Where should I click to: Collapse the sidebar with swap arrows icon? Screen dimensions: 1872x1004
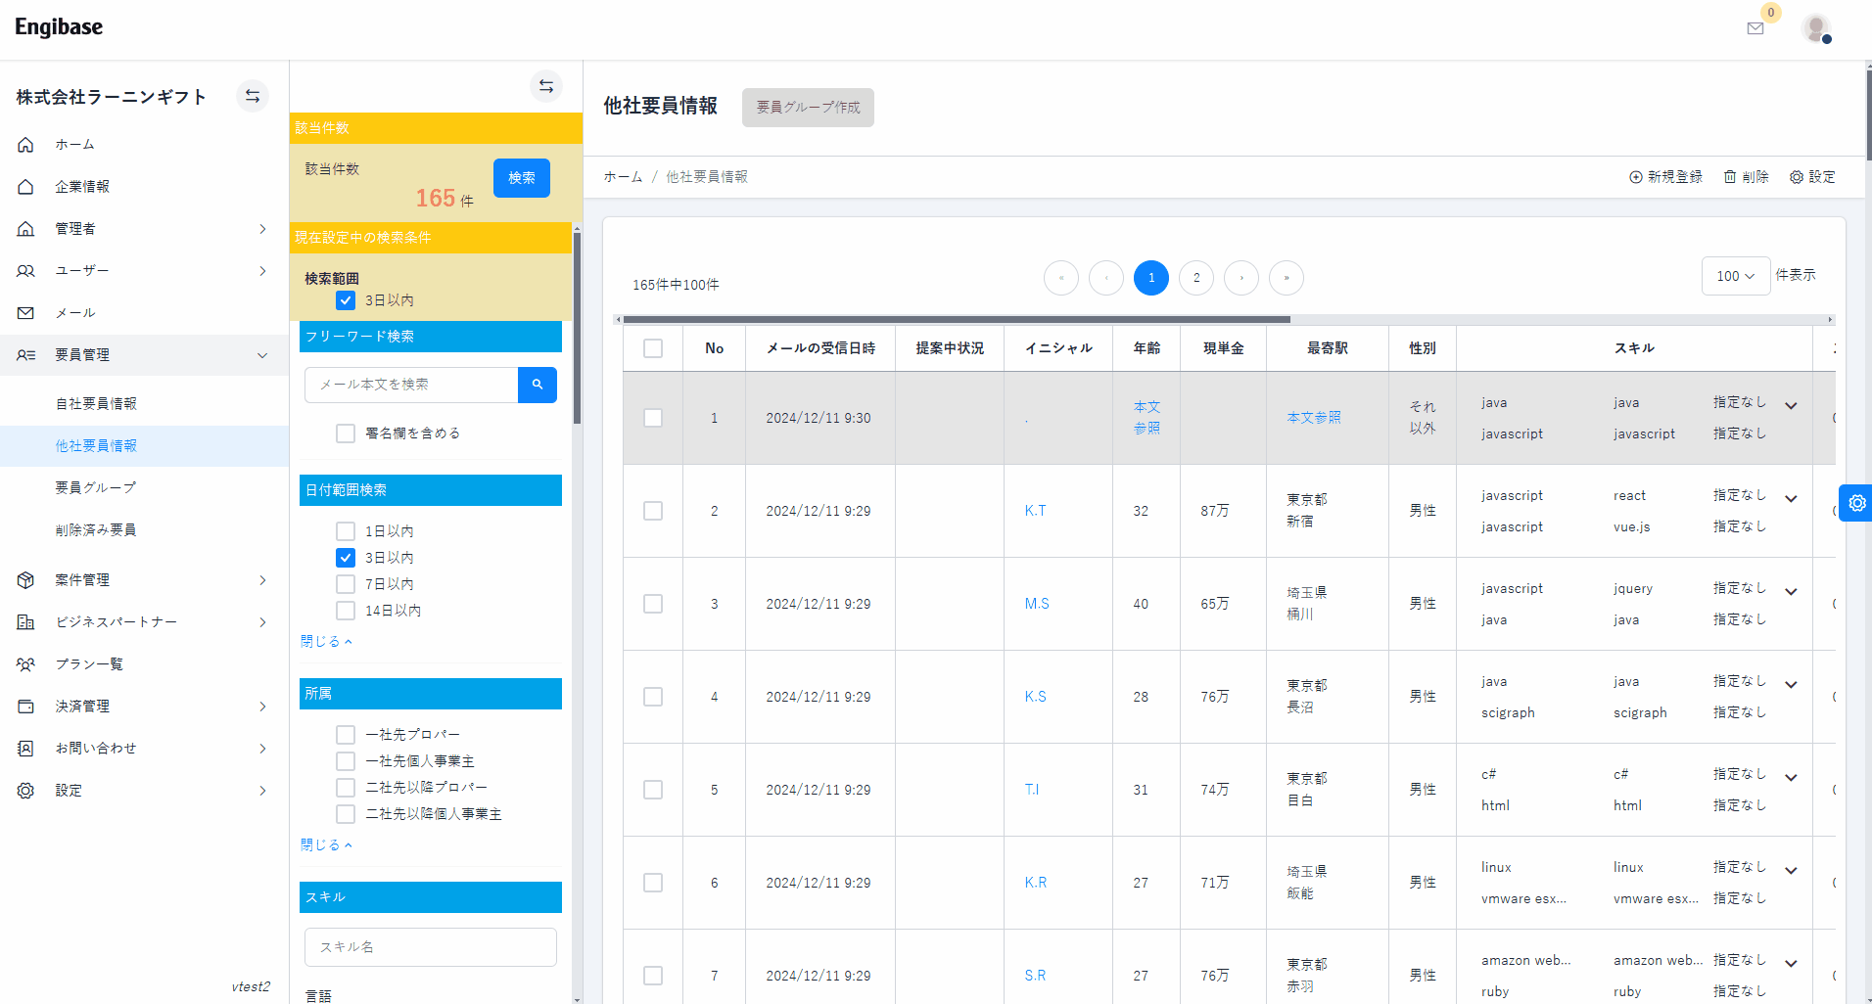tap(253, 96)
